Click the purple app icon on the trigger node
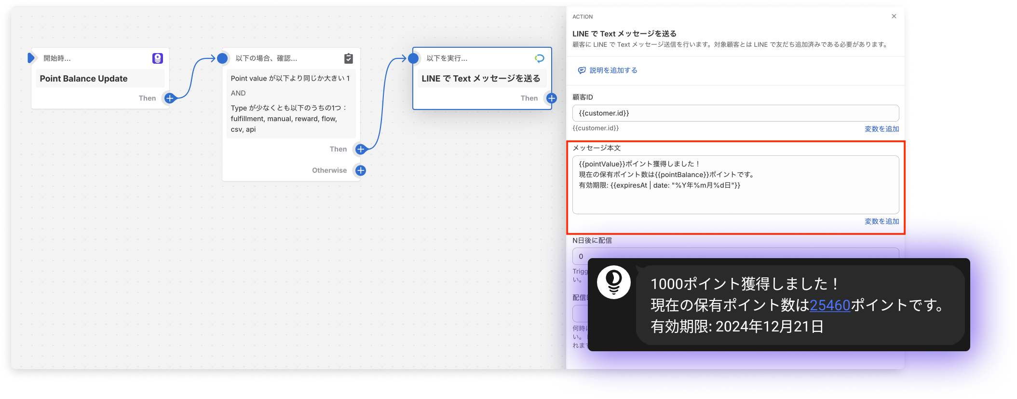1017x399 pixels. (x=158, y=58)
